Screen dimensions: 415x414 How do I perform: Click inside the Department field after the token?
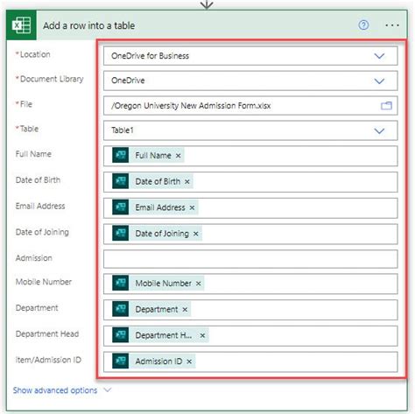[293, 310]
